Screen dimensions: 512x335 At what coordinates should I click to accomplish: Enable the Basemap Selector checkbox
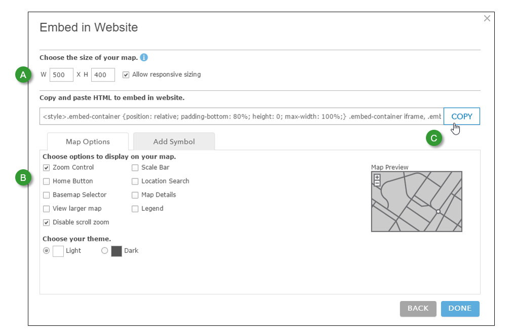pyautogui.click(x=47, y=195)
